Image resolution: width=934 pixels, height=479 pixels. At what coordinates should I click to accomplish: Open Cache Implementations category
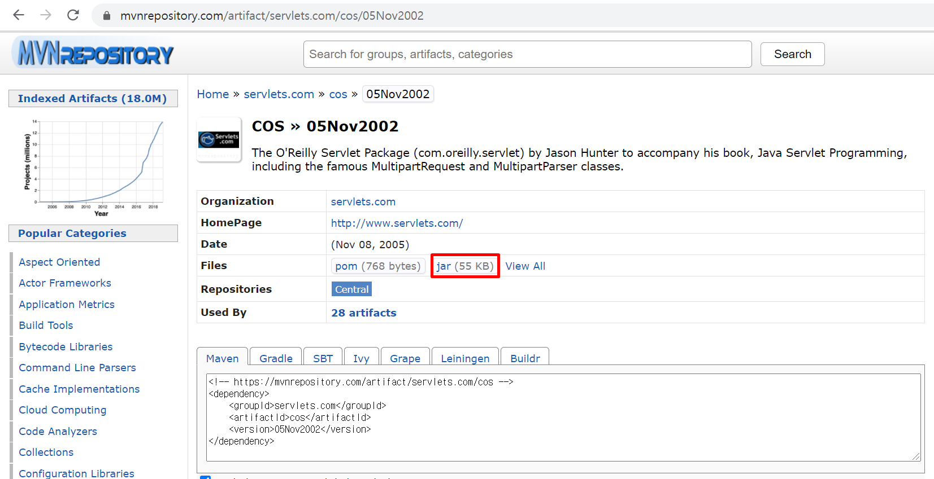pyautogui.click(x=79, y=389)
